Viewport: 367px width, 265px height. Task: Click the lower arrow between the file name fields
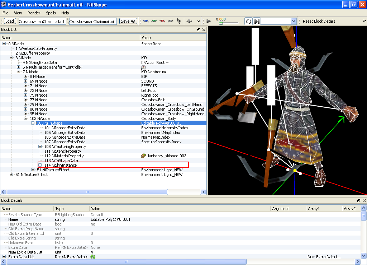[x=68, y=23]
